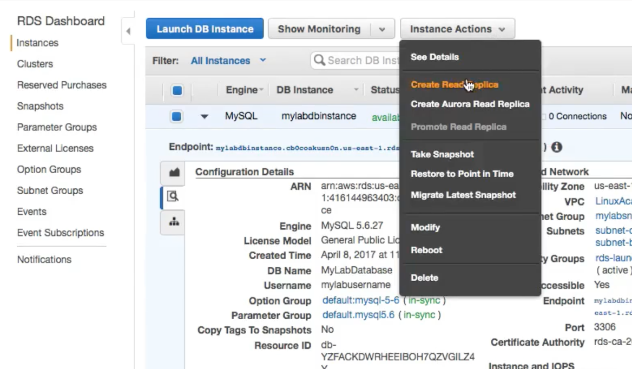Select Take Snapshot menu option

(x=442, y=154)
